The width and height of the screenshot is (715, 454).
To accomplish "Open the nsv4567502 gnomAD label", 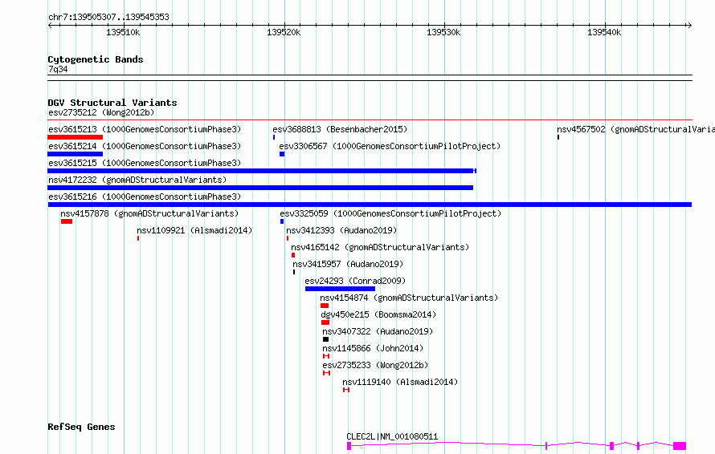I will coord(635,129).
